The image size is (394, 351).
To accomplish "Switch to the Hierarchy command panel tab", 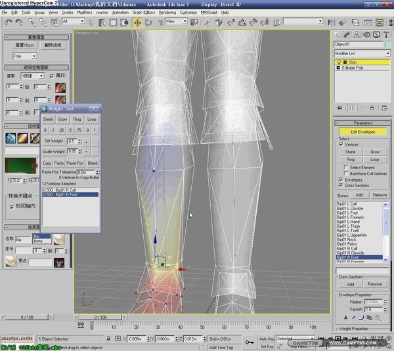I will point(357,35).
